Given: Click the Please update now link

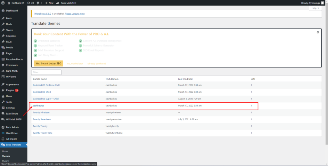Looking at the screenshot, I should pos(74,14).
